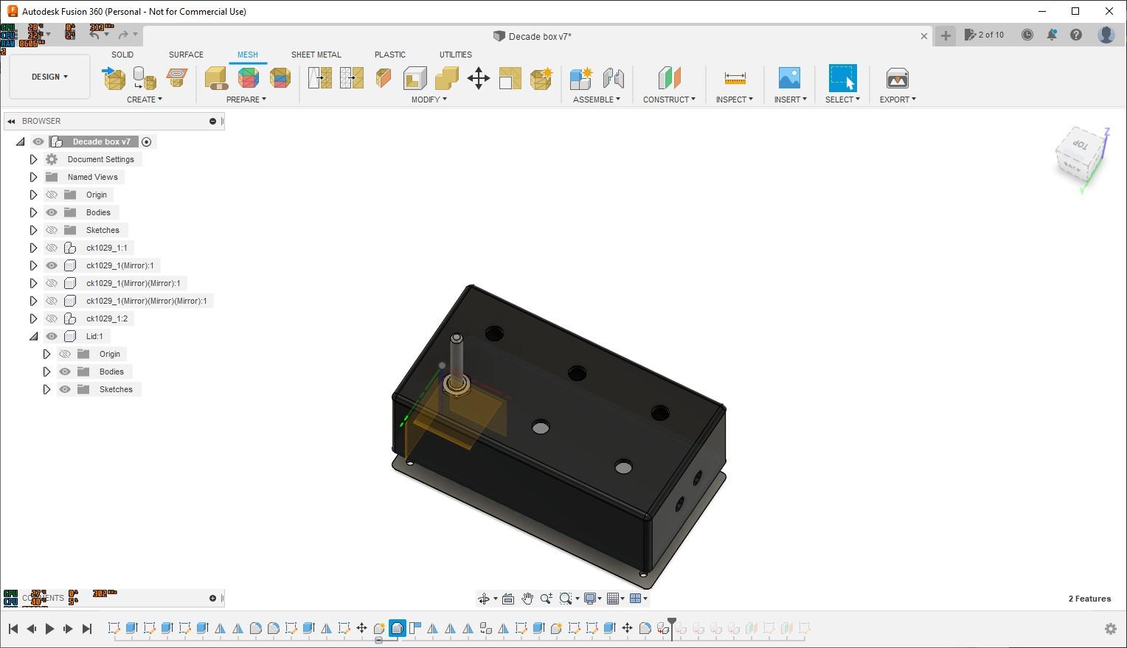
Task: Open the mesh Reduce tool
Action: click(x=352, y=78)
